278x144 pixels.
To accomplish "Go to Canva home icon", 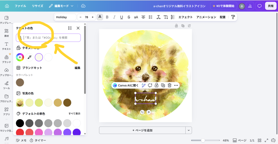I will click(7, 6).
